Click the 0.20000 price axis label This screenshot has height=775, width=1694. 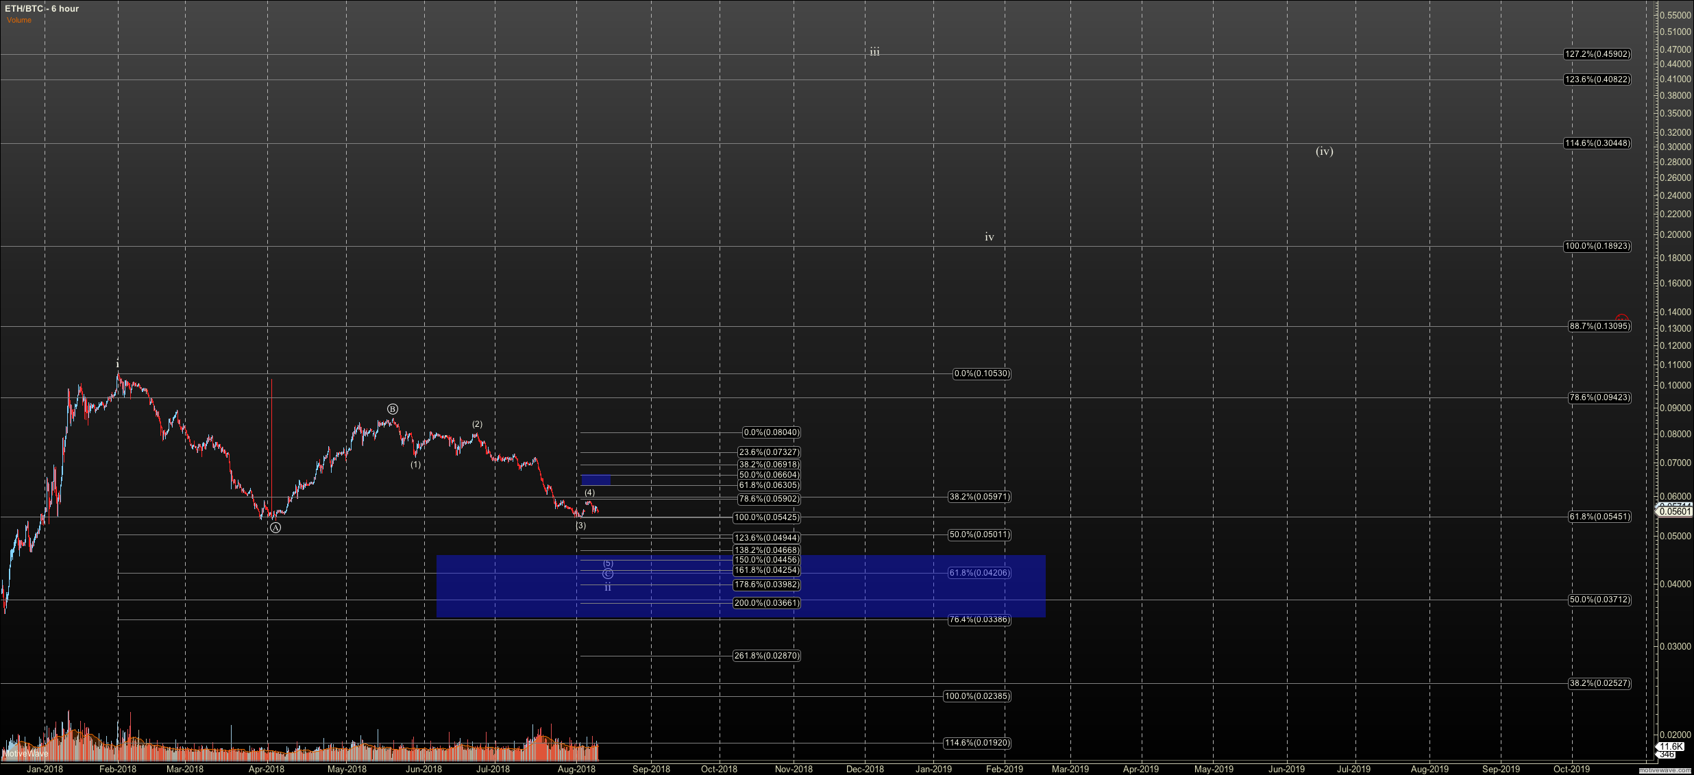pos(1675,234)
